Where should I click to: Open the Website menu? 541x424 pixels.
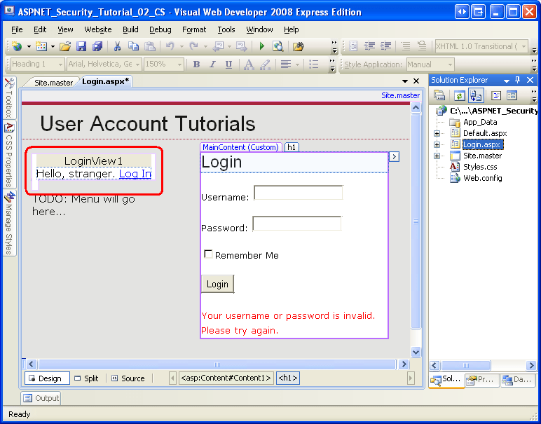98,29
